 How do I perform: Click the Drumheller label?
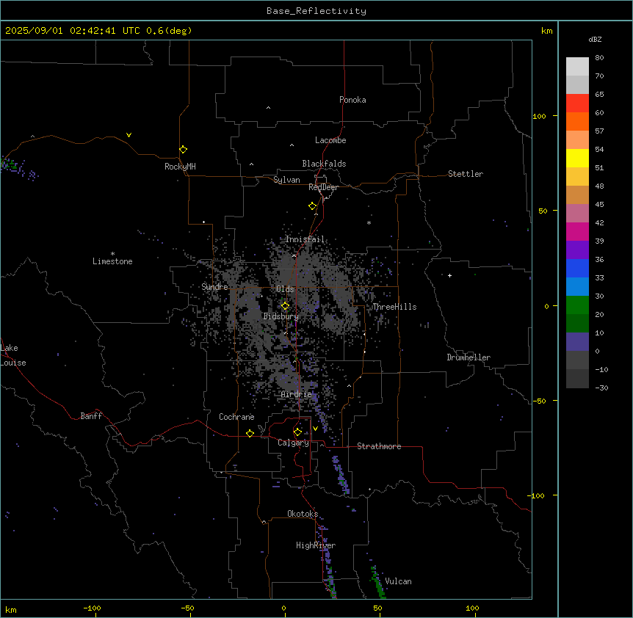tap(469, 357)
